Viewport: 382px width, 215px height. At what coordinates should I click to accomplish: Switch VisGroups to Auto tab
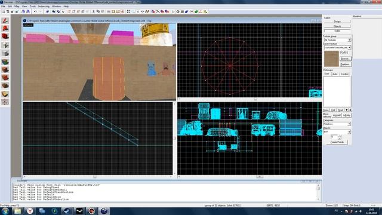(335, 74)
